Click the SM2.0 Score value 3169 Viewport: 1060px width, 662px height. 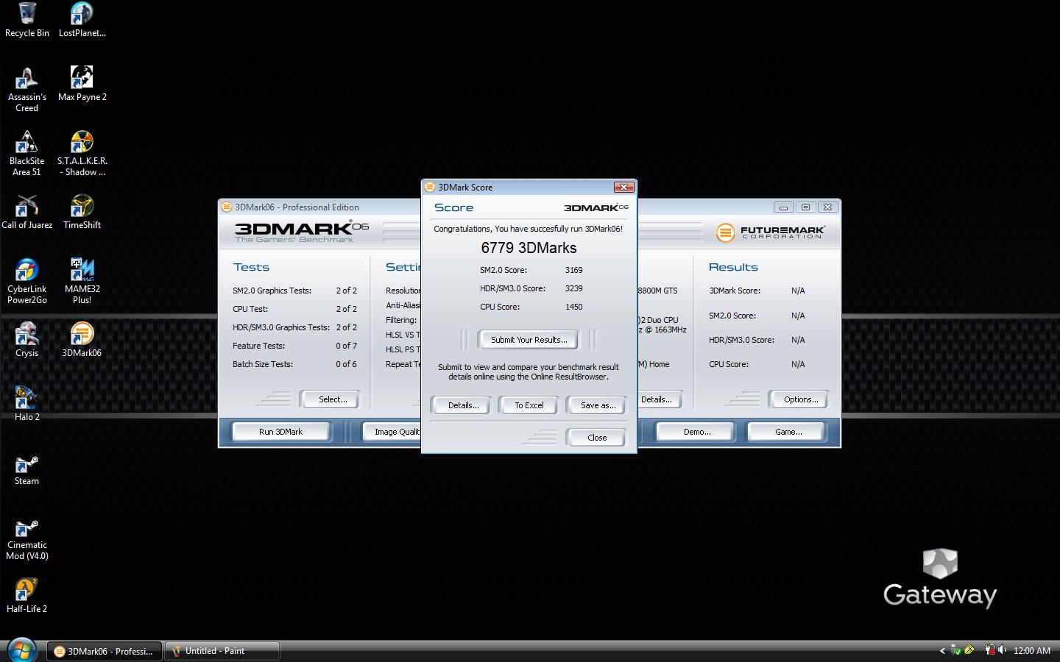click(x=573, y=270)
